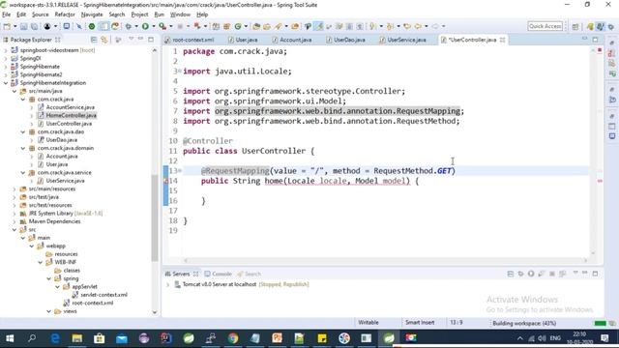Open the Debug button dropdown arrow
This screenshot has width=619, height=348.
pos(136,26)
